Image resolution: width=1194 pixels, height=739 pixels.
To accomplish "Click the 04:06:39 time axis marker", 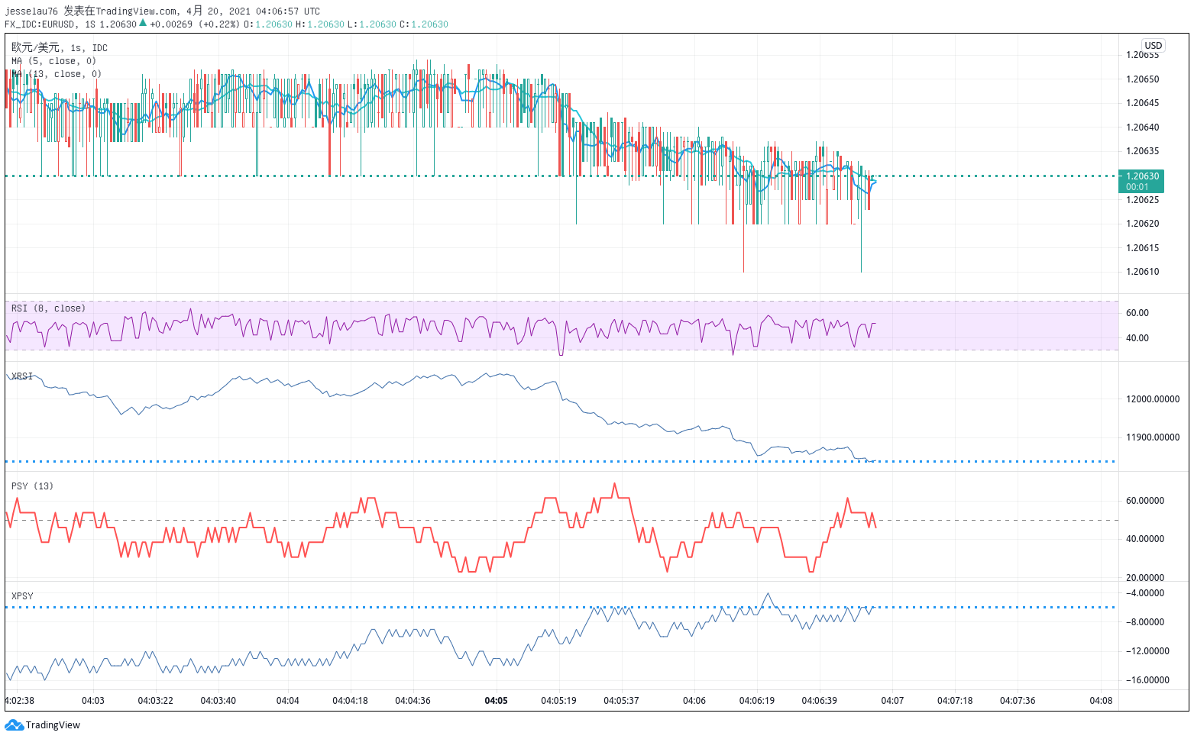I will (819, 701).
